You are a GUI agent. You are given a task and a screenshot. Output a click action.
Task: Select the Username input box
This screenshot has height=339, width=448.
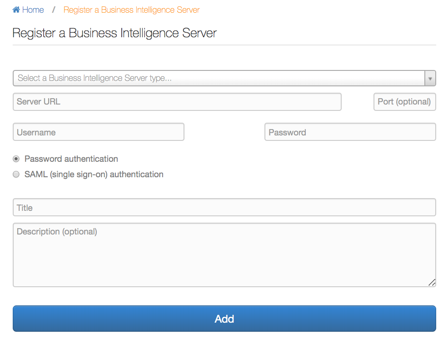[x=99, y=132]
